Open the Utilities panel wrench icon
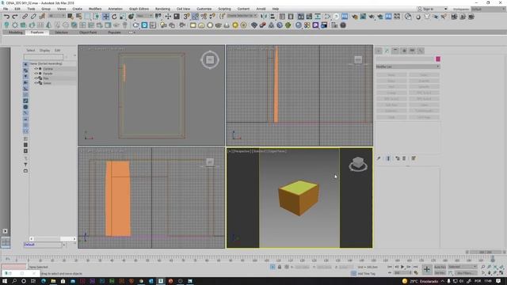Image resolution: width=507 pixels, height=285 pixels. click(x=421, y=51)
